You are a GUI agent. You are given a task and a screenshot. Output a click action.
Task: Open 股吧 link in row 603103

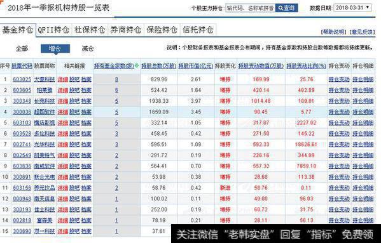click(x=74, y=123)
